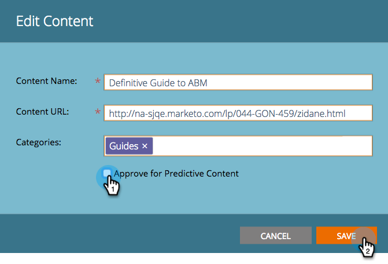Image resolution: width=388 pixels, height=264 pixels.
Task: Click the Content URL label
Action: [42, 112]
